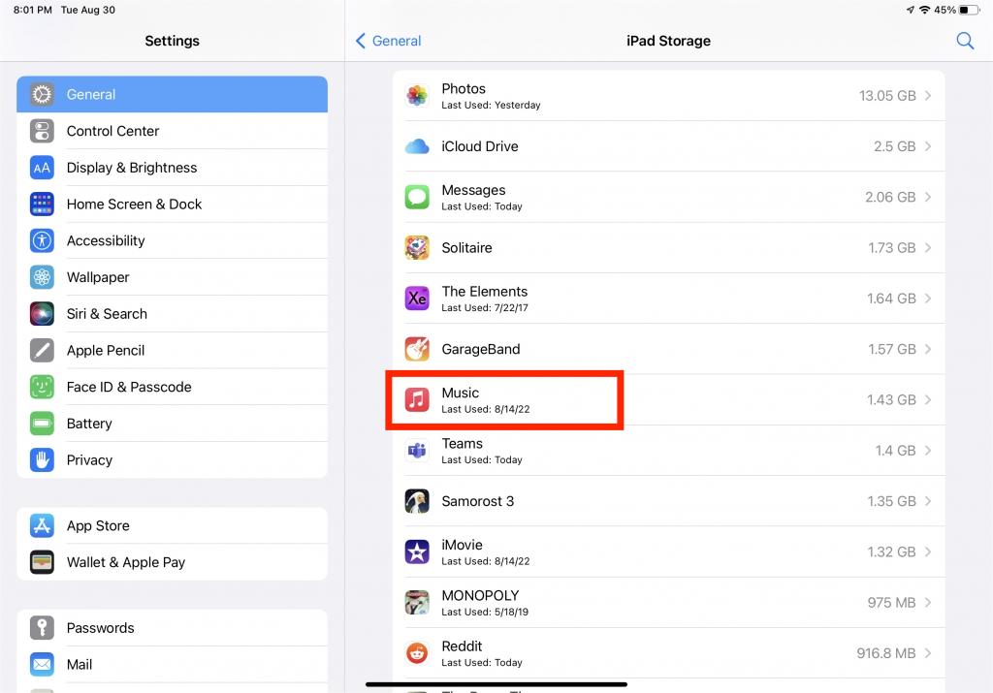Tap the Privacy hand icon
993x693 pixels.
pyautogui.click(x=42, y=460)
